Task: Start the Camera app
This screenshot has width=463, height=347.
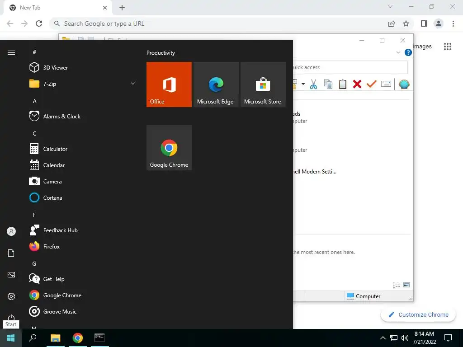Action: click(x=83, y=182)
